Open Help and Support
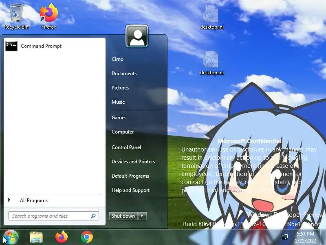The image size is (326, 245). pyautogui.click(x=130, y=190)
